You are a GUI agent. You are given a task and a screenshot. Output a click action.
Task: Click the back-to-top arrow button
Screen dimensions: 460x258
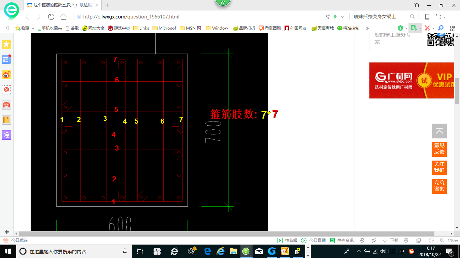click(439, 131)
